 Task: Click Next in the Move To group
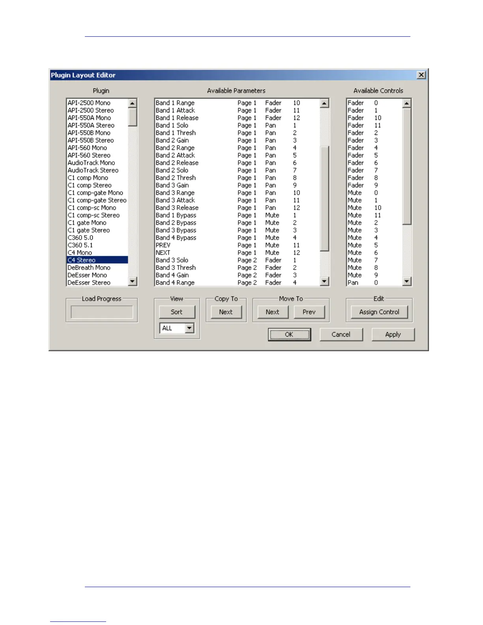point(272,312)
